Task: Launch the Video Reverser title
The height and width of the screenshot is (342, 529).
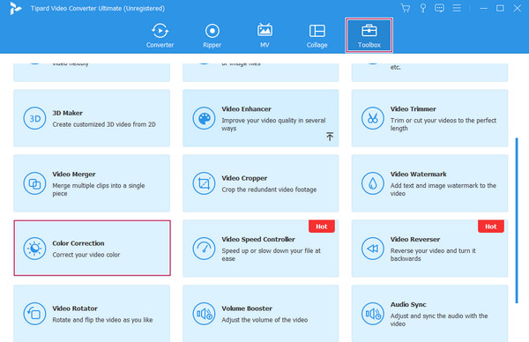Action: pos(415,239)
